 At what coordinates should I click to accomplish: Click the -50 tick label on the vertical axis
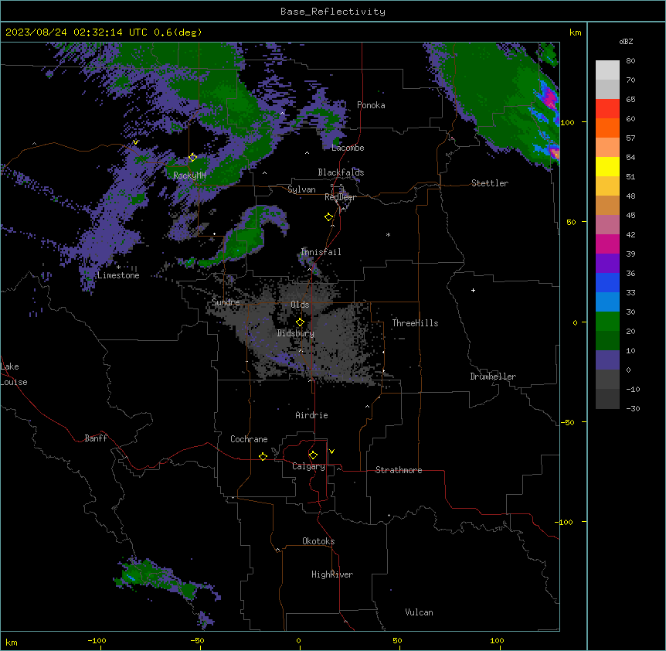(567, 422)
